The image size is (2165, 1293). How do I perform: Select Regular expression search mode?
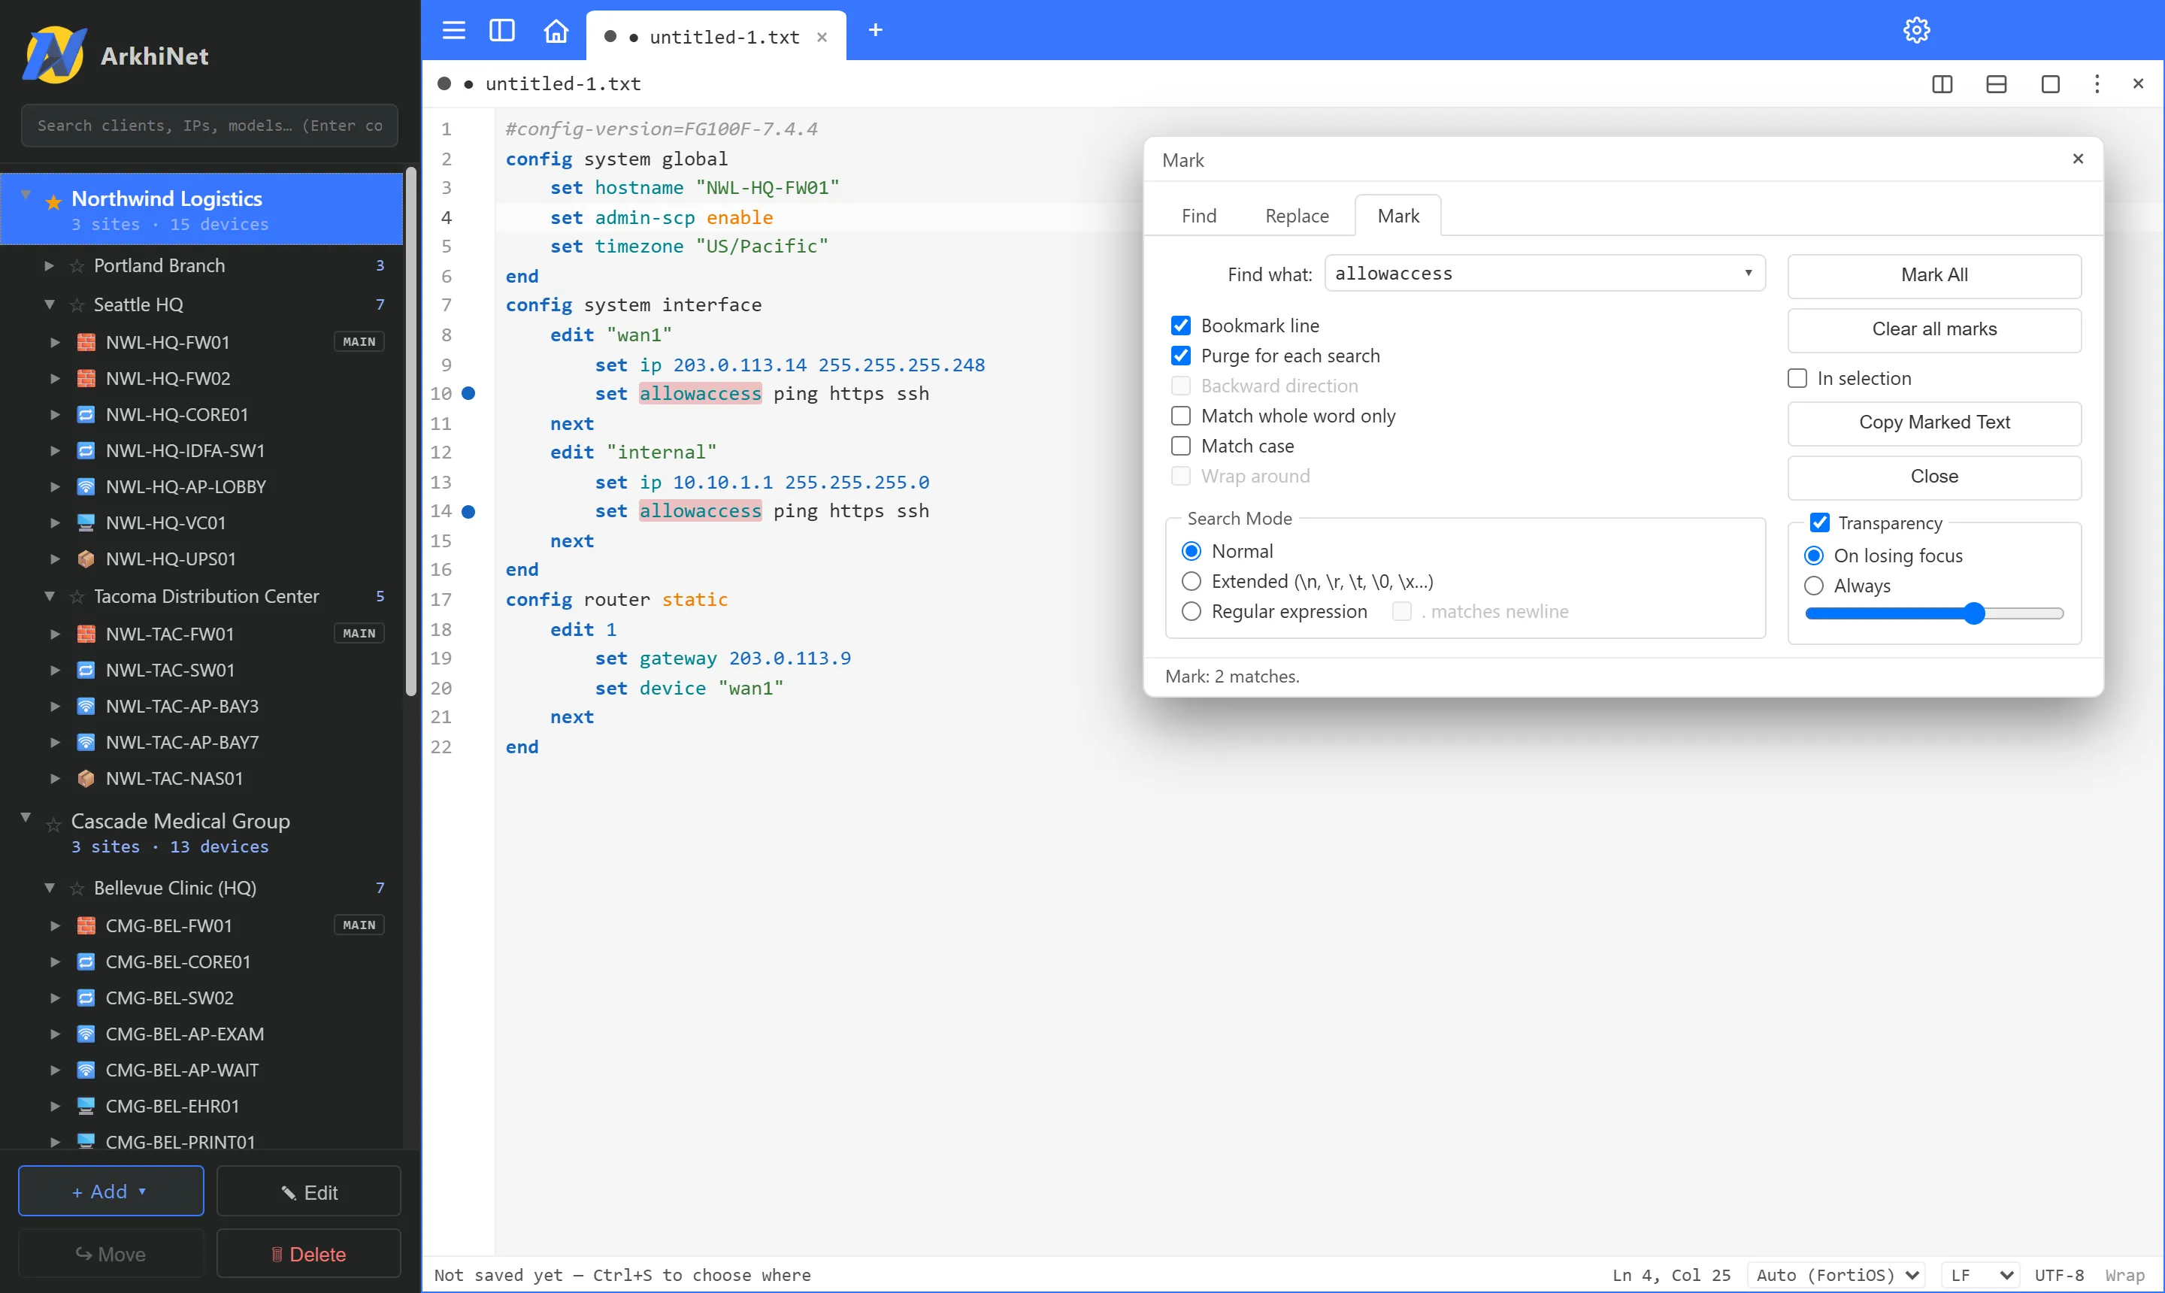[1191, 612]
